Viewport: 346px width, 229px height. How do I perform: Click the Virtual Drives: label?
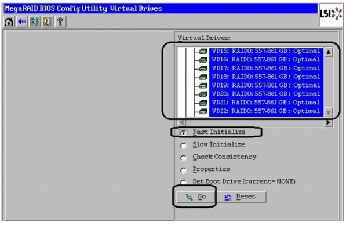[x=204, y=38]
